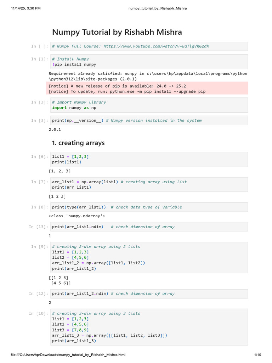Select the '!pip install numpy' code cell
This screenshot has height=363, width=272.
point(148,62)
